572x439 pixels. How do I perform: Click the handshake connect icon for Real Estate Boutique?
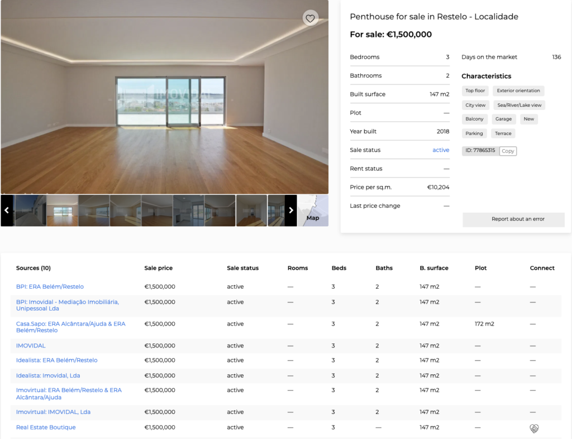pyautogui.click(x=534, y=428)
